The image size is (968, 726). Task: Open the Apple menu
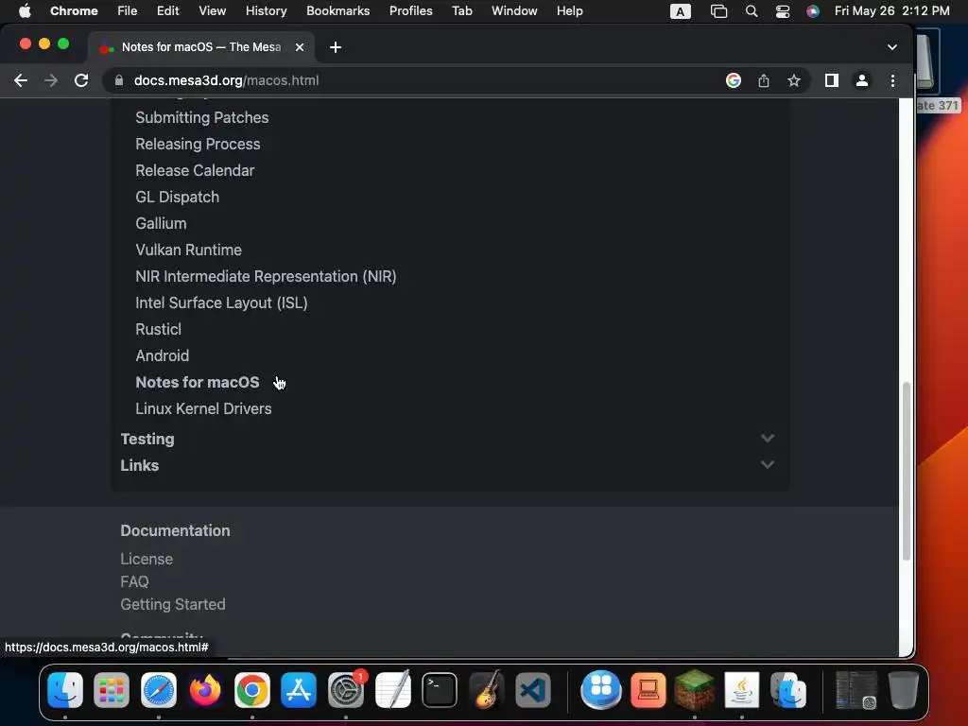tap(25, 11)
